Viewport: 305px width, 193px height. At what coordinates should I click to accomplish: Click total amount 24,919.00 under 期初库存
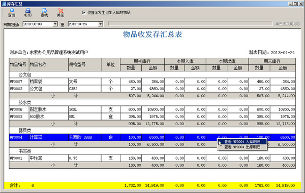pyautogui.click(x=155, y=185)
